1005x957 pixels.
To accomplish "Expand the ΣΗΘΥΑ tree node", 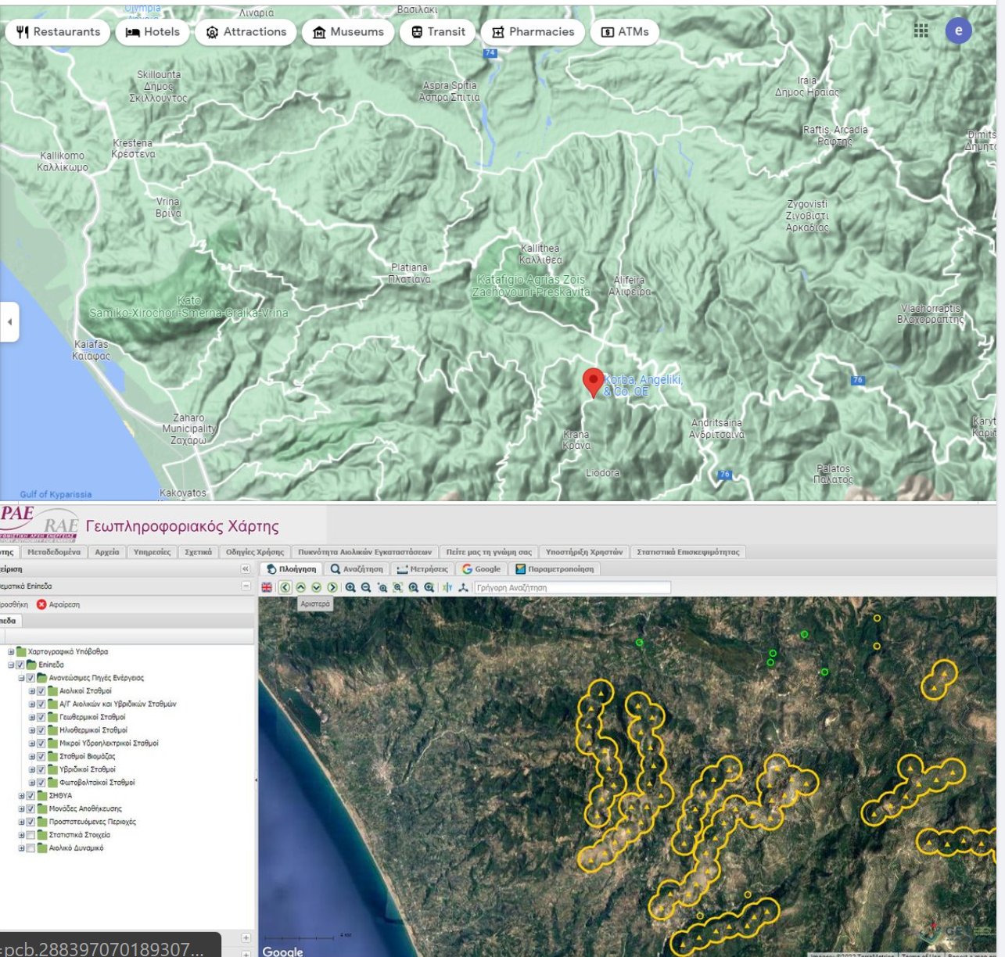I will coord(22,796).
